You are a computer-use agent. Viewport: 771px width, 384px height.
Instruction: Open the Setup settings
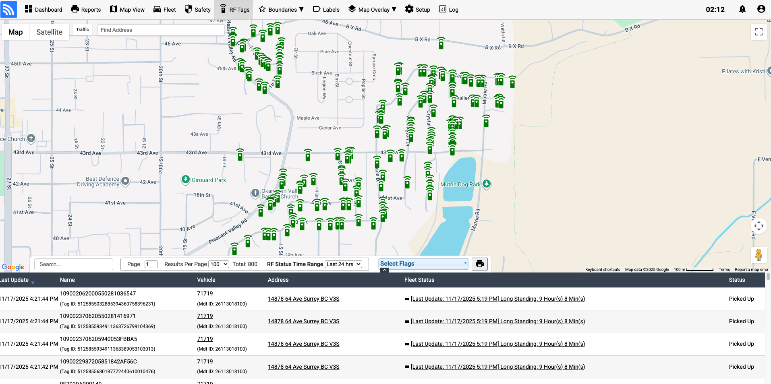click(x=418, y=9)
